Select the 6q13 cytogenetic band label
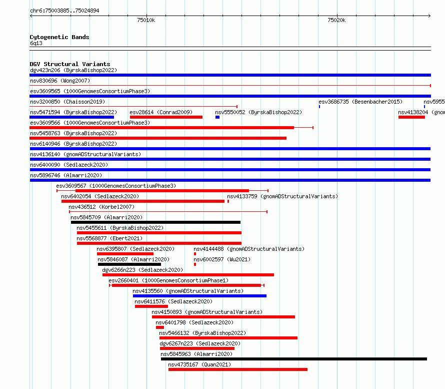This screenshot has height=389, width=445. [36, 43]
